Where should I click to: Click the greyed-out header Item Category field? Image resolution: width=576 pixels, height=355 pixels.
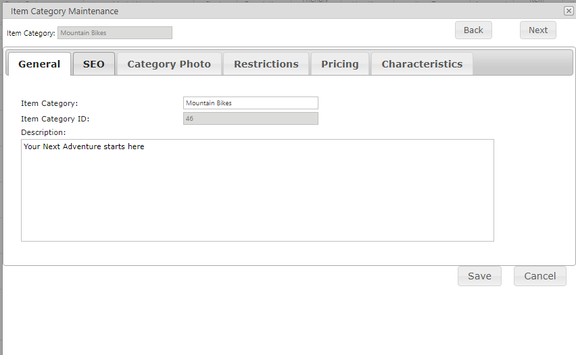point(115,33)
